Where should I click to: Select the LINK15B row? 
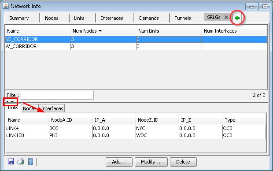[136, 135]
